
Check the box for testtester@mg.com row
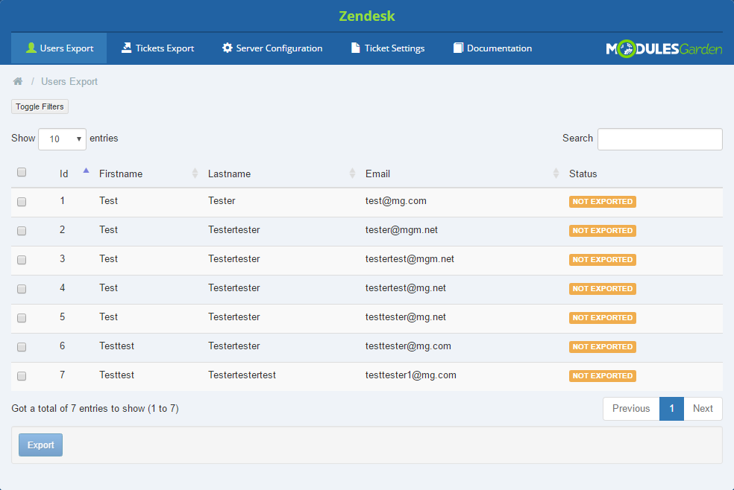22,347
